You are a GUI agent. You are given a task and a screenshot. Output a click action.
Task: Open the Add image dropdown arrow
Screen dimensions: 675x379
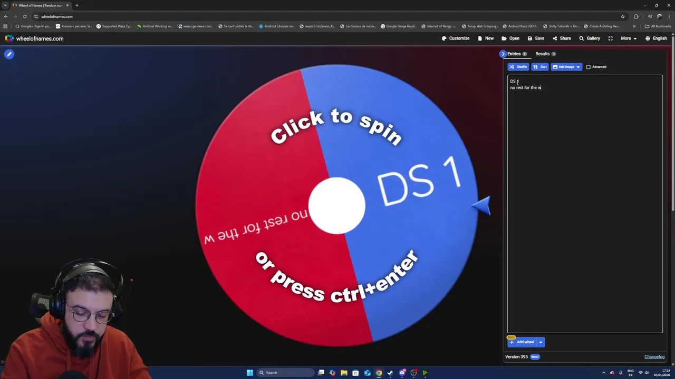click(x=578, y=67)
